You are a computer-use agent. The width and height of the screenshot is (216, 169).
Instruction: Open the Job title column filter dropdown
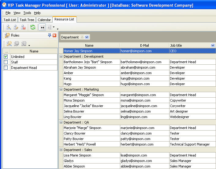(213, 45)
